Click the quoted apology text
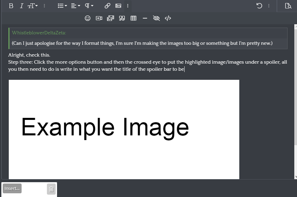 (142, 43)
